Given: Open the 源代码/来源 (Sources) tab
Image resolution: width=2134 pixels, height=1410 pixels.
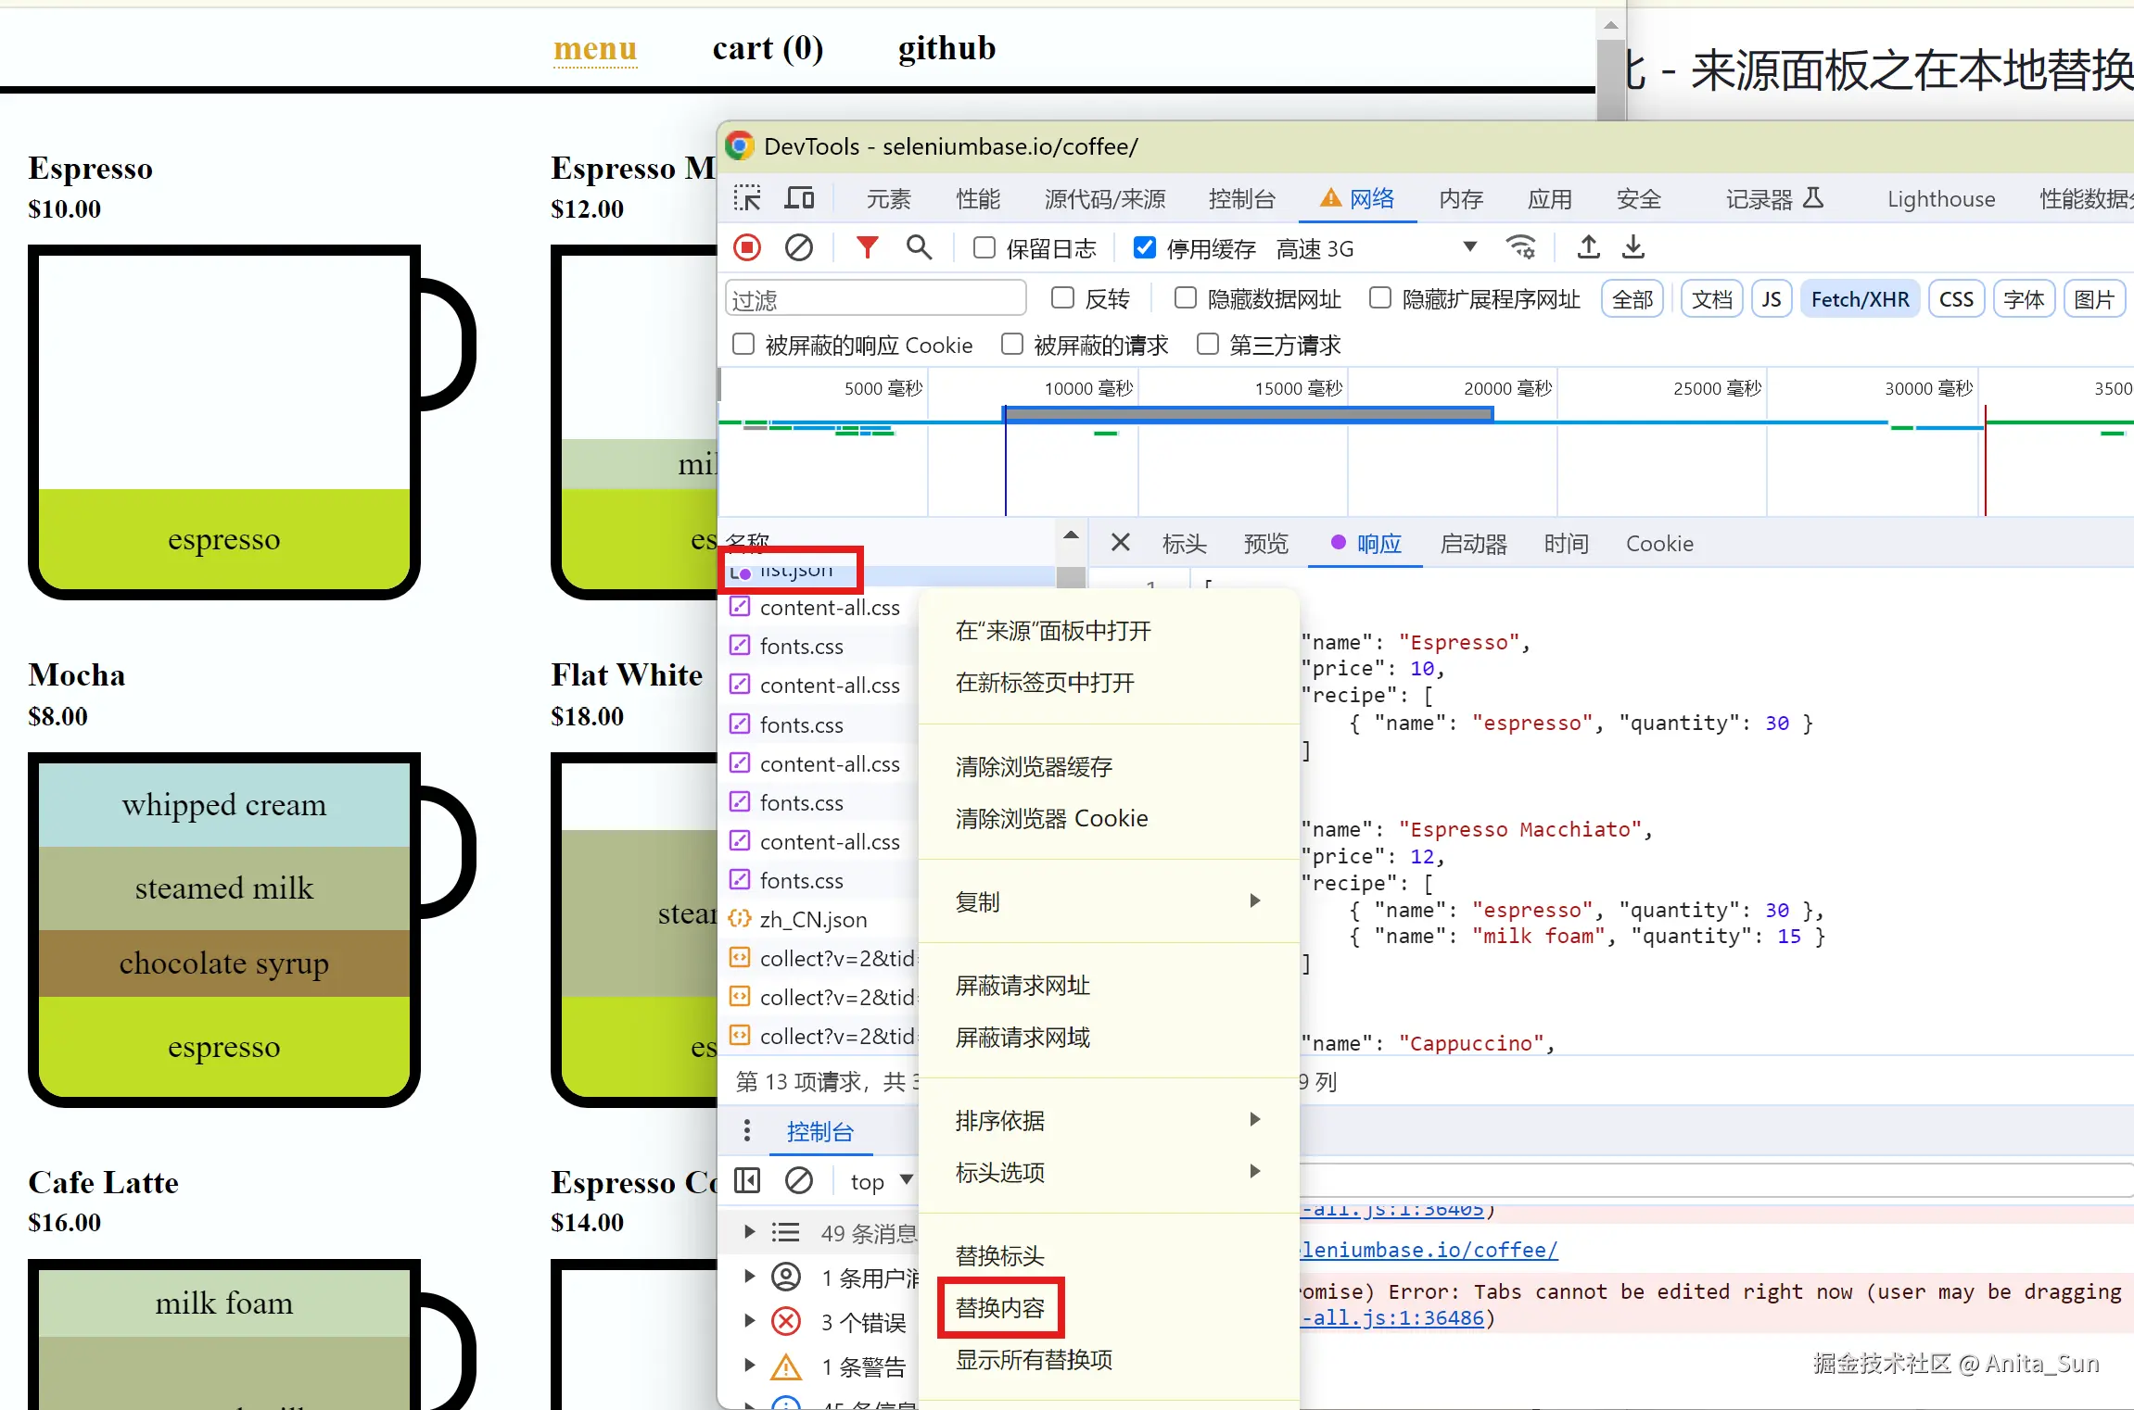Looking at the screenshot, I should click(x=1104, y=199).
